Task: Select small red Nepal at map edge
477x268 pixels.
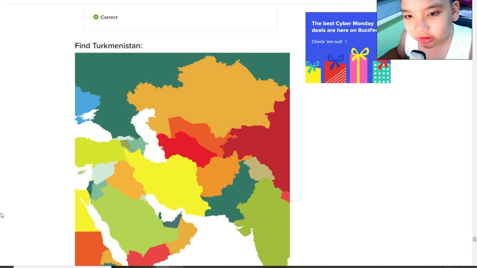Action: [x=286, y=196]
